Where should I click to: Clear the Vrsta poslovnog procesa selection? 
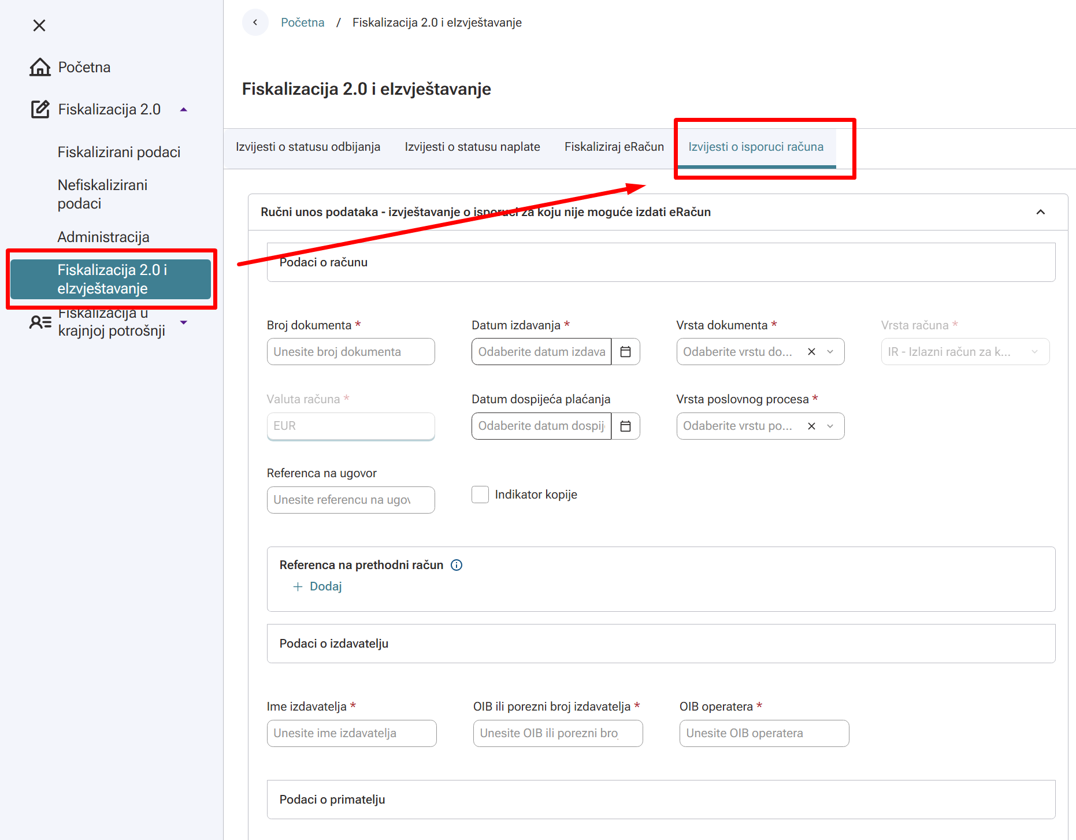(x=811, y=426)
